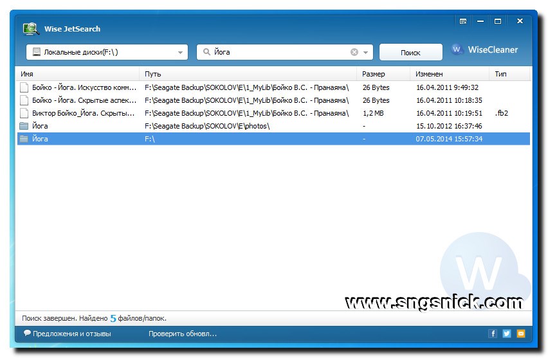Select the Йога folder in photos path

click(40, 126)
